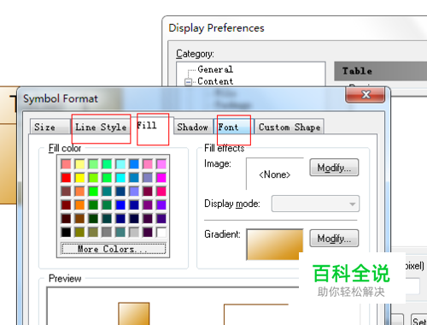Select the dark green swatch, fourth row

click(x=93, y=204)
